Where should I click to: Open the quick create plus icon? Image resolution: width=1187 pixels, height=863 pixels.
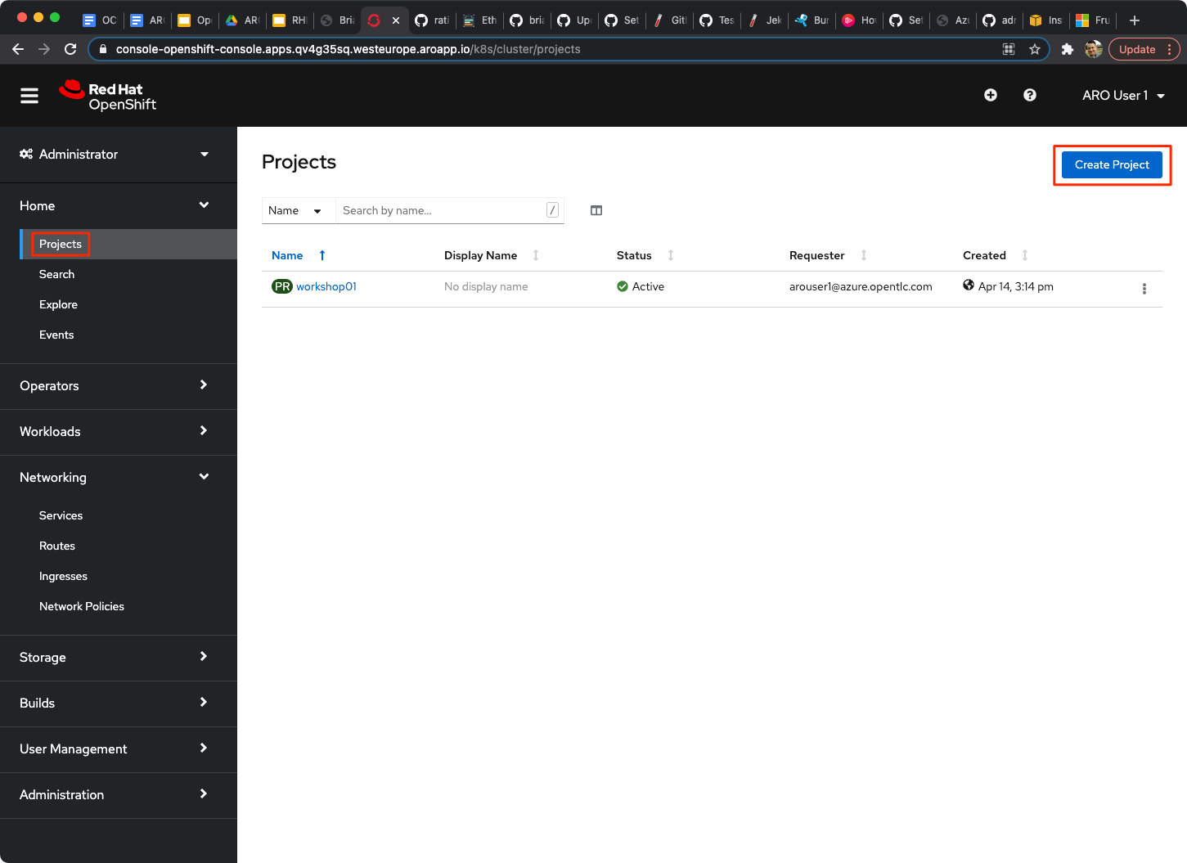(990, 95)
